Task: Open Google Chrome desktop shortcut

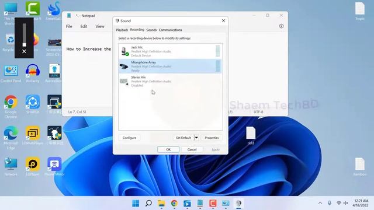Action: click(11, 107)
